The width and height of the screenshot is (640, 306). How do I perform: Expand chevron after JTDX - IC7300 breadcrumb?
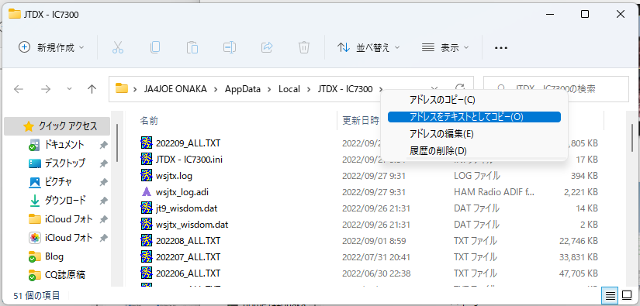coord(380,89)
